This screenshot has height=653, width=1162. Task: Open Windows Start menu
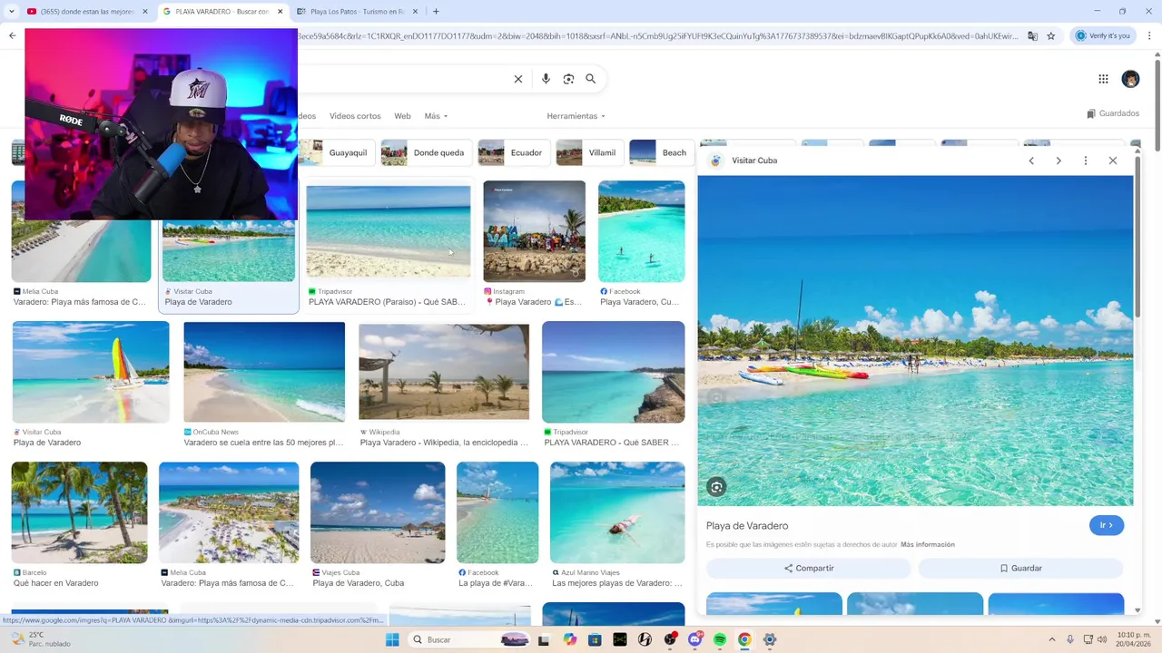pos(392,639)
